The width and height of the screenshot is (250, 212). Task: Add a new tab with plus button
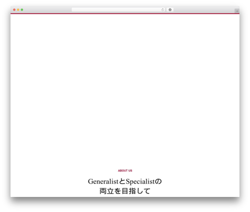pos(237,11)
